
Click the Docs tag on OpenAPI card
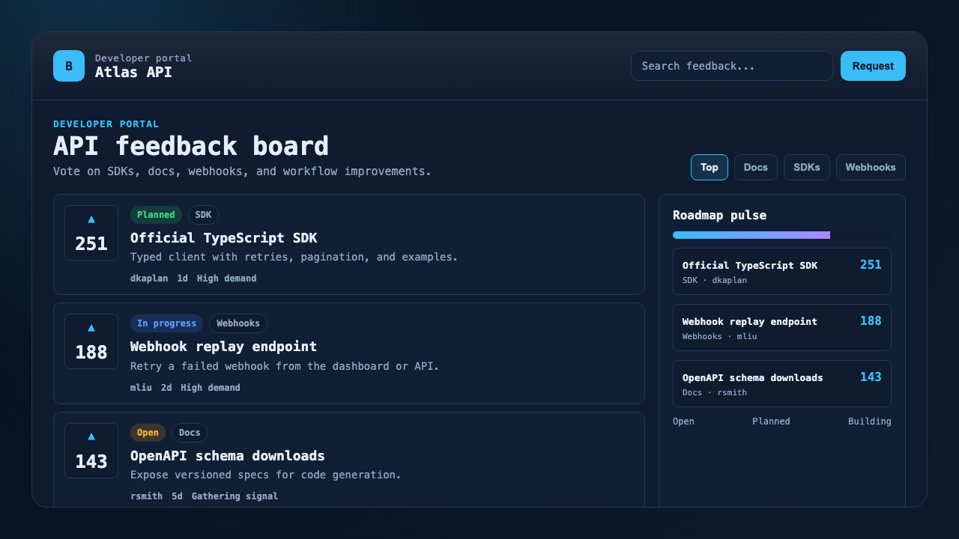[190, 433]
